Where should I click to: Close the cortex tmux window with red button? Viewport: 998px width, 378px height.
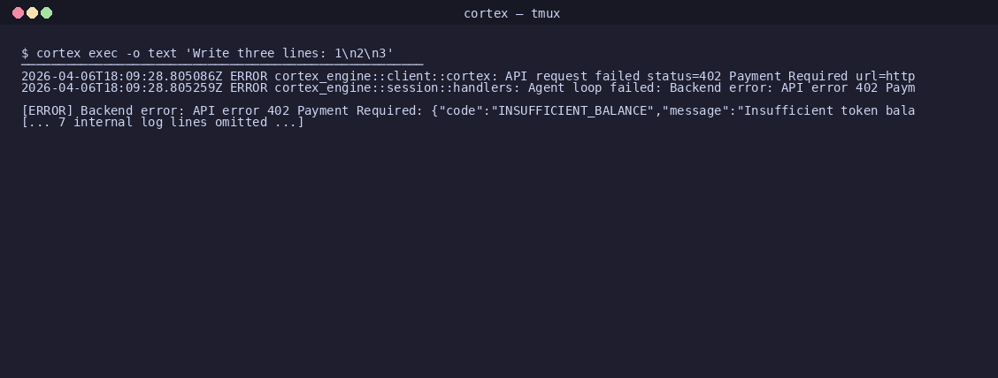pyautogui.click(x=18, y=12)
